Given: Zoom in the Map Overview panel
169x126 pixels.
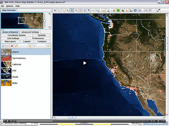Looking at the screenshot, I should click(x=49, y=14).
